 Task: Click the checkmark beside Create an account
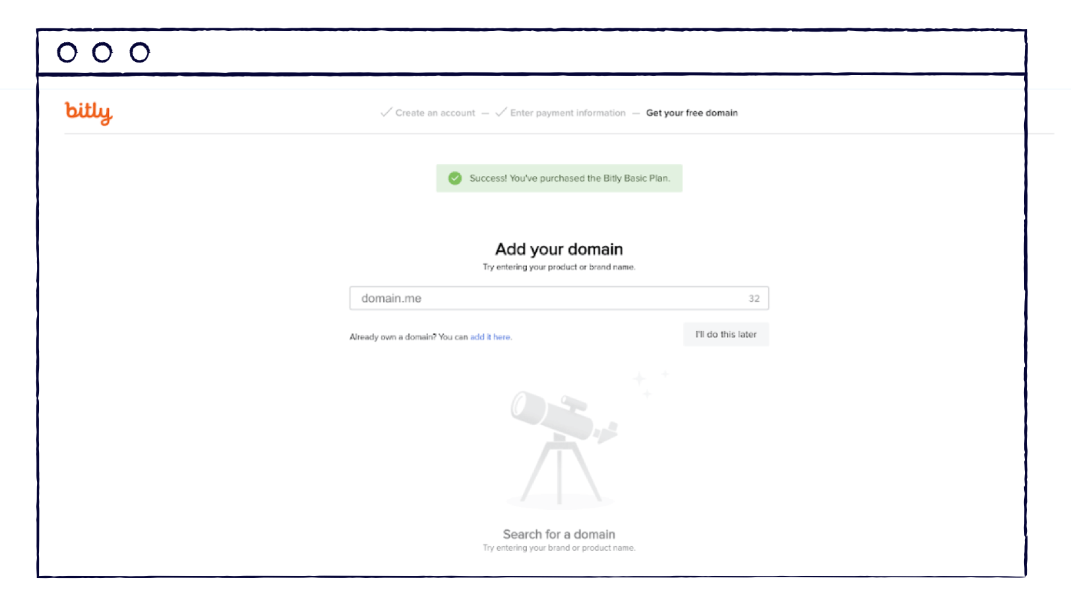385,113
